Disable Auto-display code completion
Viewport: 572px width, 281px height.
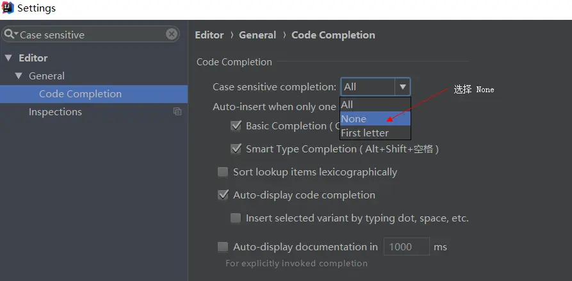(223, 195)
